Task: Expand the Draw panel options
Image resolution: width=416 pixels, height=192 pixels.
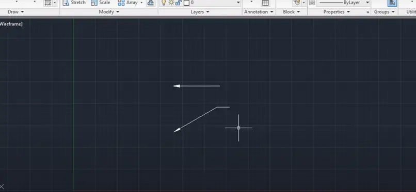Action: pos(15,12)
